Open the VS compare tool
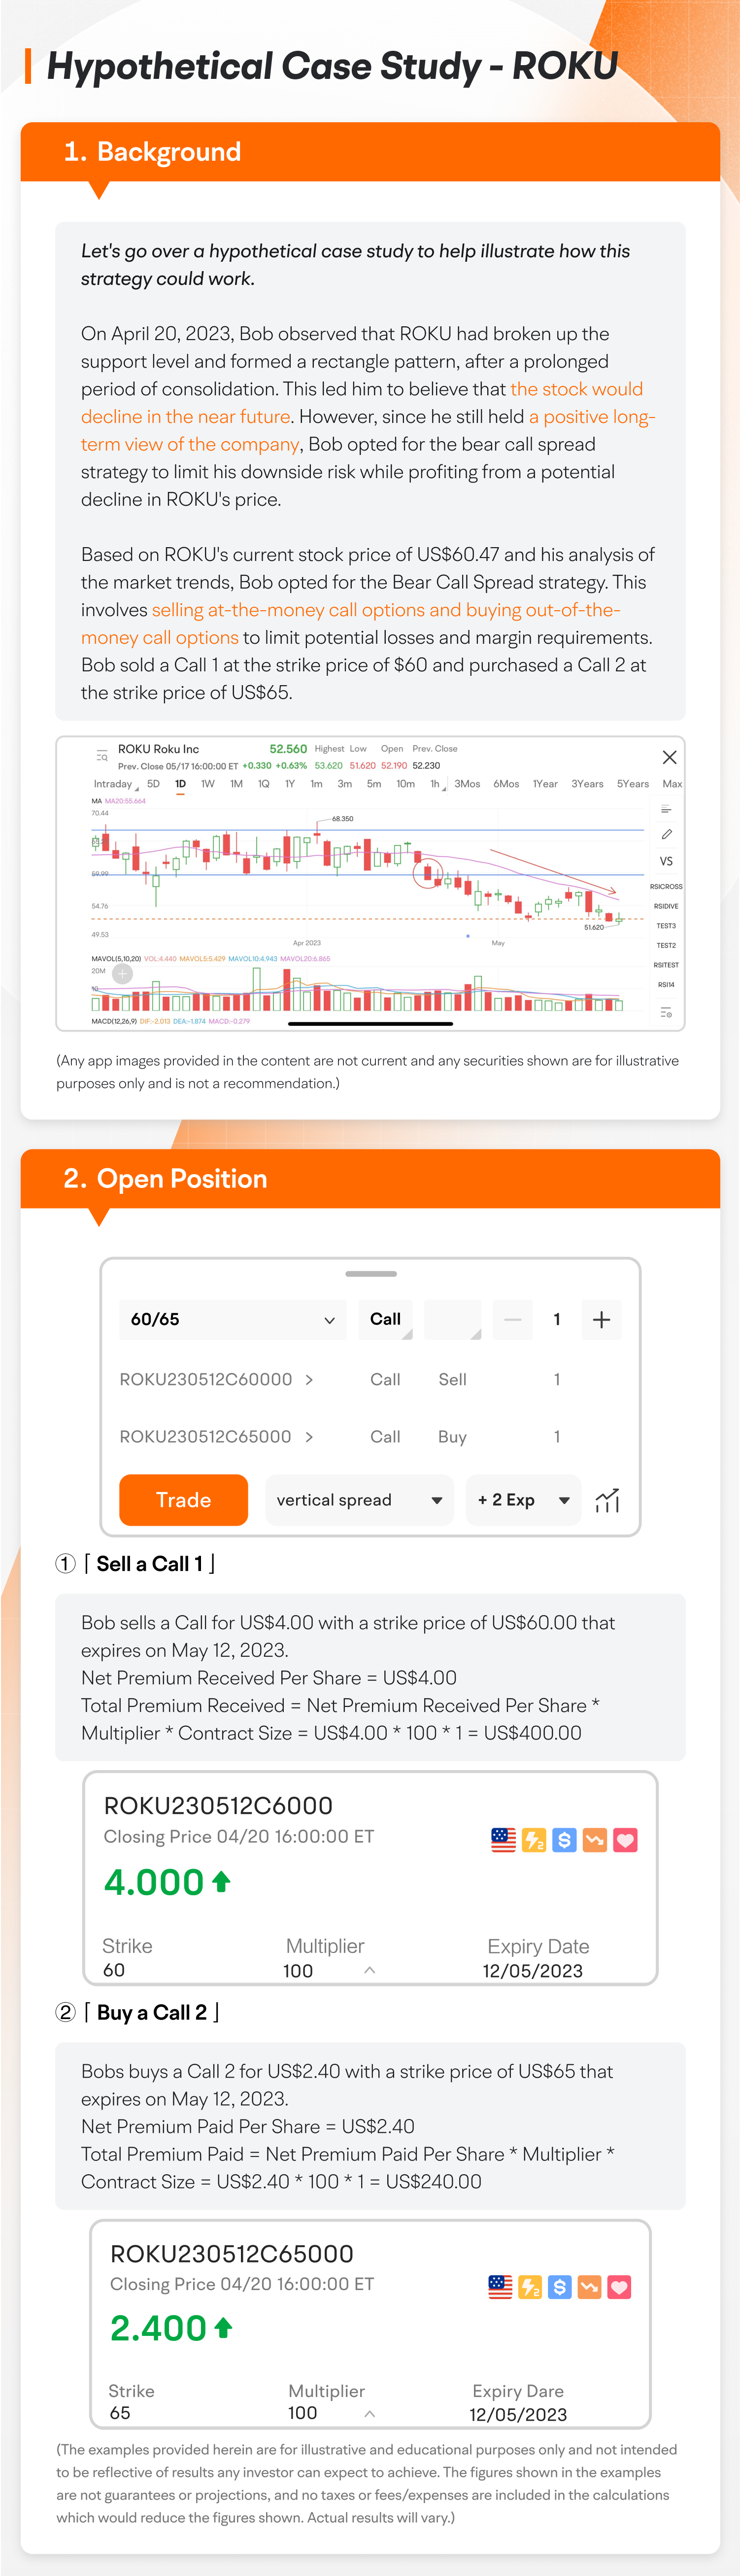The width and height of the screenshot is (740, 2576). [666, 861]
